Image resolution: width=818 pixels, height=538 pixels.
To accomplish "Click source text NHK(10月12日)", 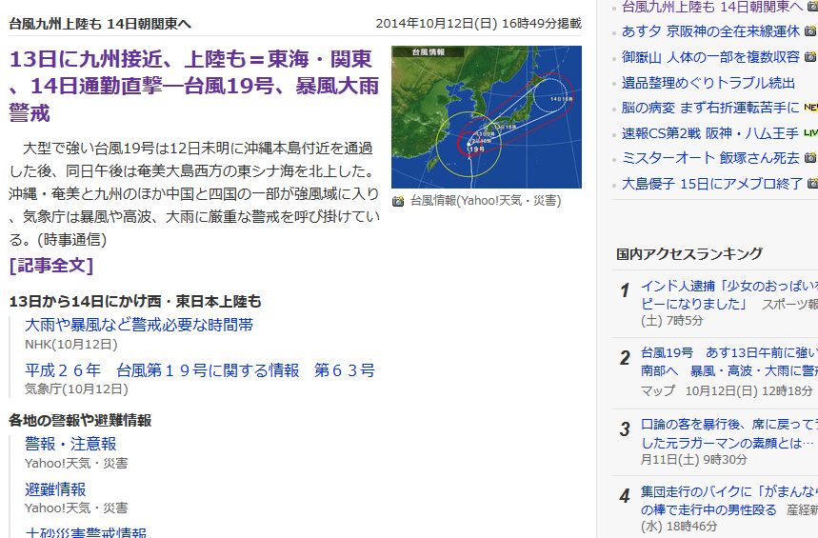I will (x=71, y=345).
